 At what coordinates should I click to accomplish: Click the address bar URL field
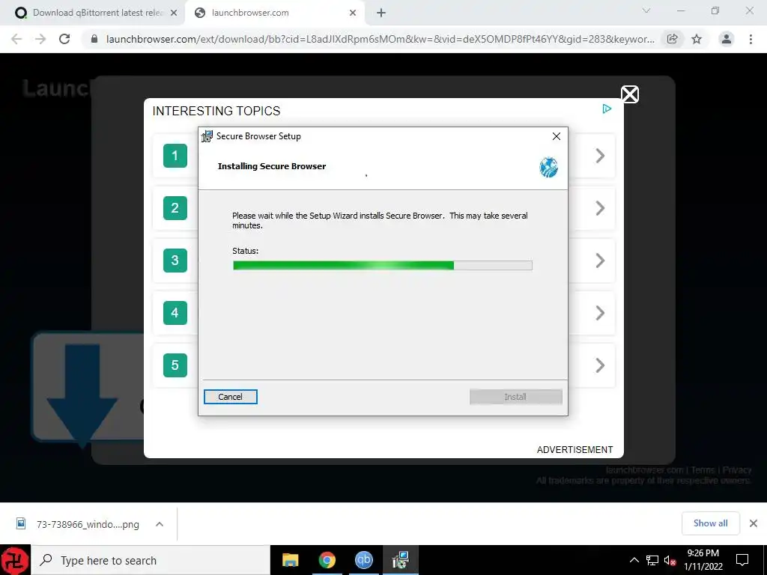click(x=380, y=39)
